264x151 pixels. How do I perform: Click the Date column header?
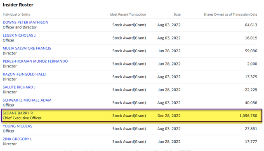[177, 14]
